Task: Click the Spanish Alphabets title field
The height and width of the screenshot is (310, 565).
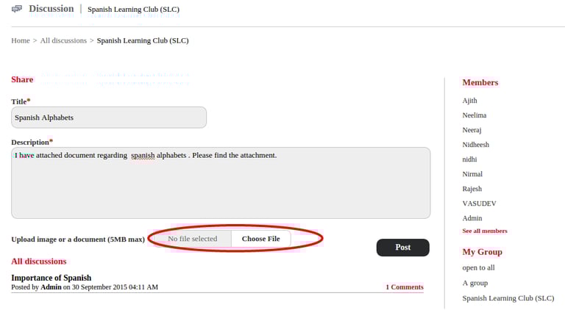Action: click(109, 118)
